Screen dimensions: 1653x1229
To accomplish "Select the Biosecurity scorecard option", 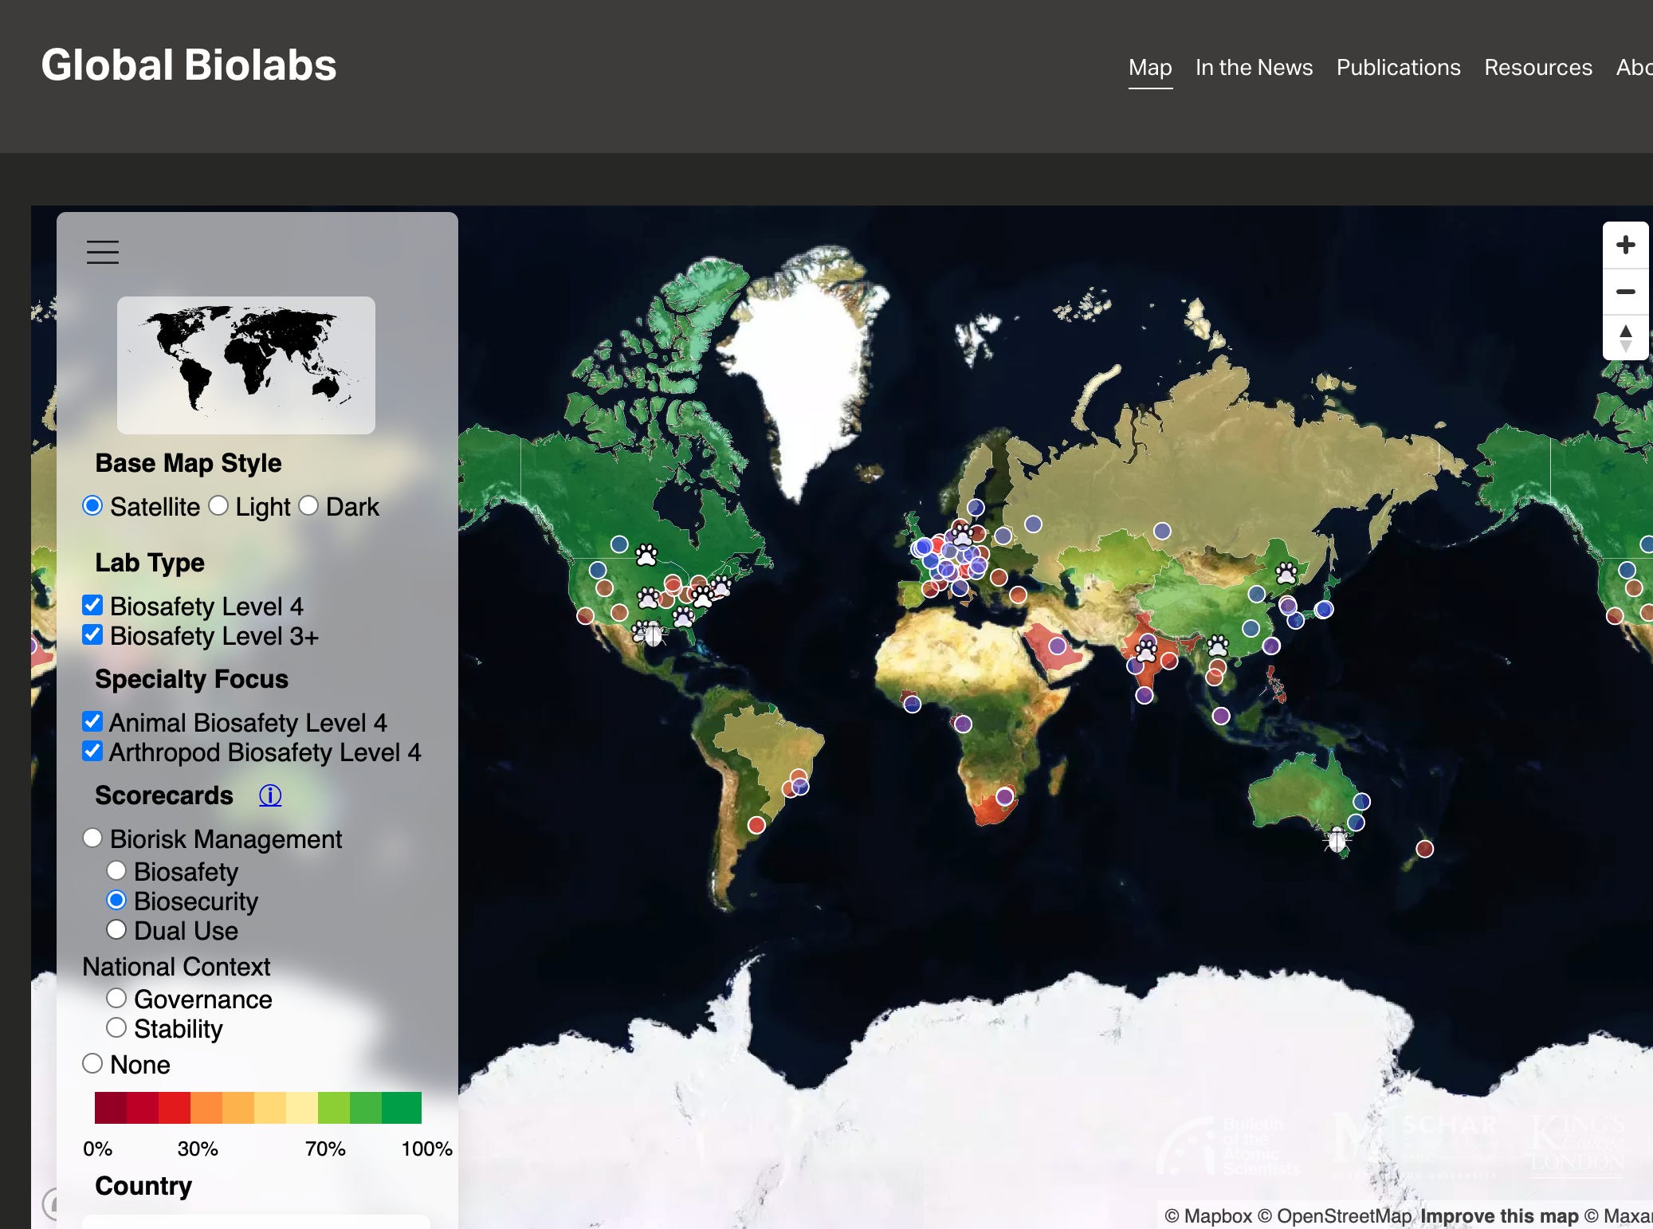I will [116, 900].
